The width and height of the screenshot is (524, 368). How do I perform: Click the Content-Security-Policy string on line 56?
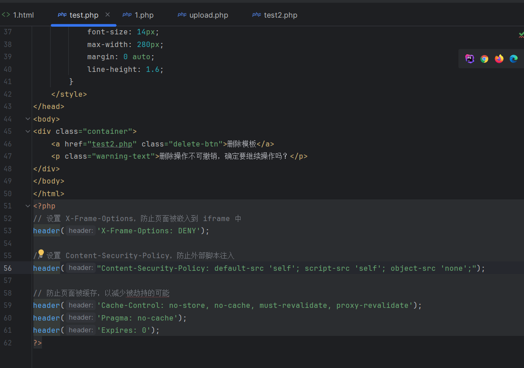click(x=287, y=268)
